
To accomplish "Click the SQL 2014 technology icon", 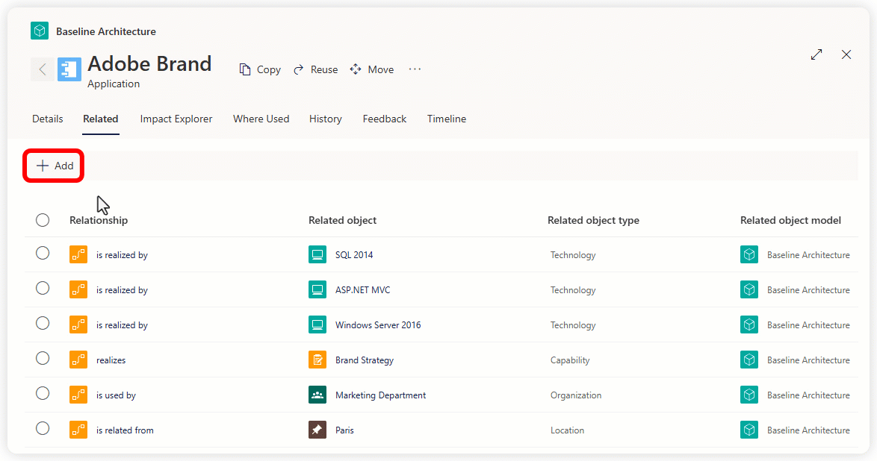I will point(317,254).
